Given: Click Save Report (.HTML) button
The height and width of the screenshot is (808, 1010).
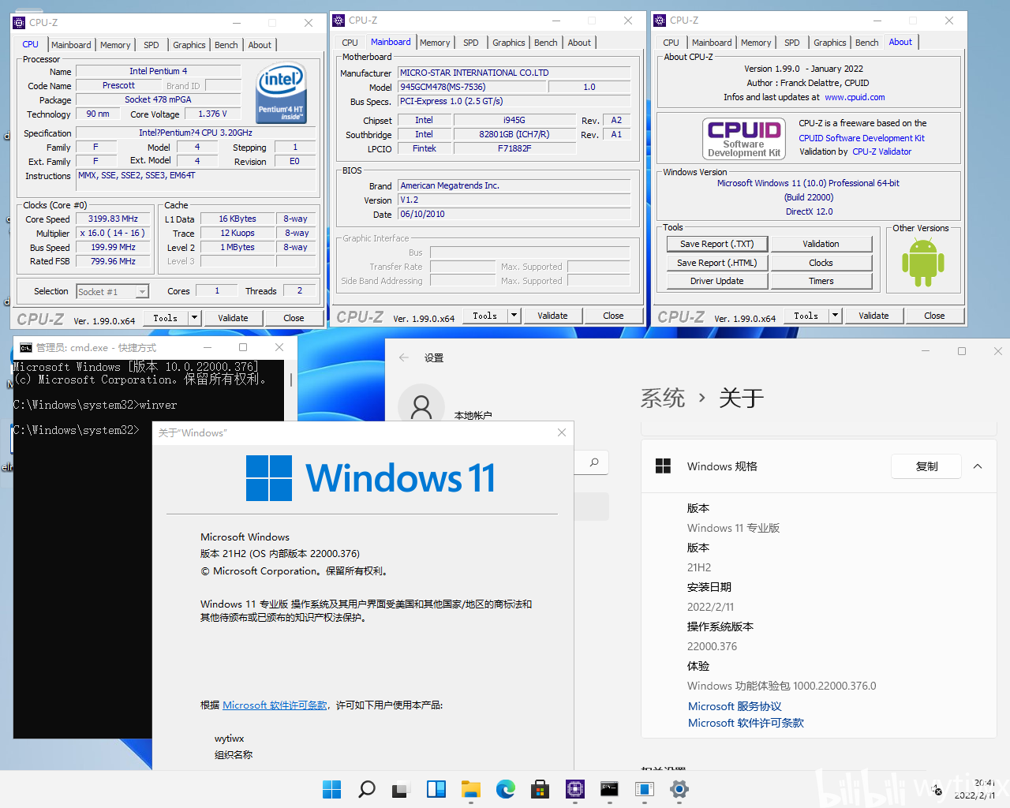Looking at the screenshot, I should (717, 263).
